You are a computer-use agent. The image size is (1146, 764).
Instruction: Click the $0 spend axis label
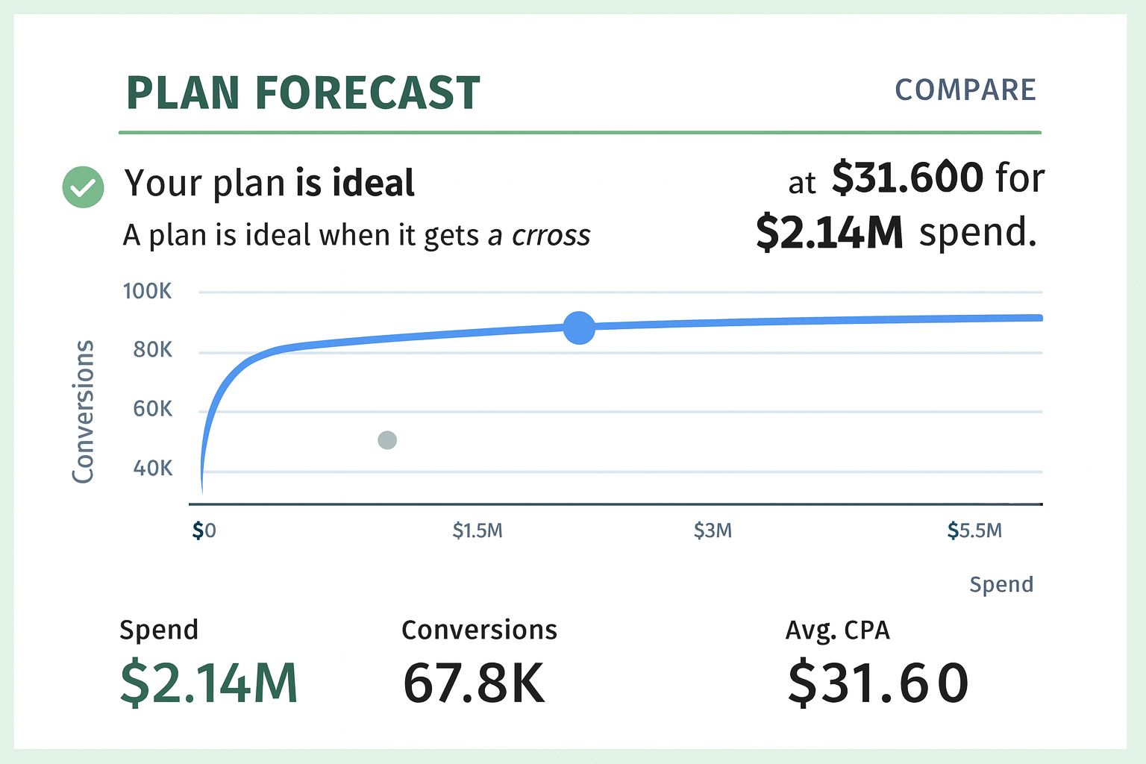pos(204,530)
